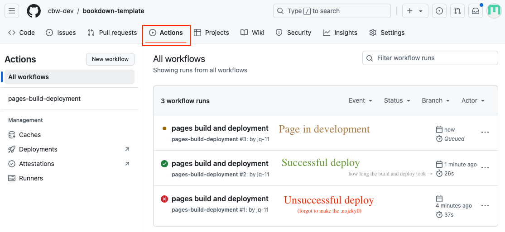Open external link arrow next to Deployments
The height and width of the screenshot is (232, 505).
click(x=127, y=149)
